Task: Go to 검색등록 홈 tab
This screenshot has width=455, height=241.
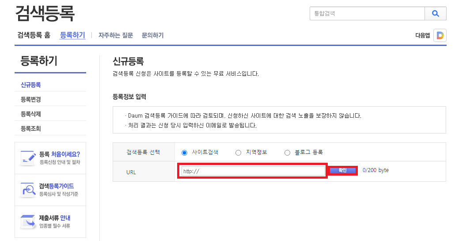Action: point(34,35)
